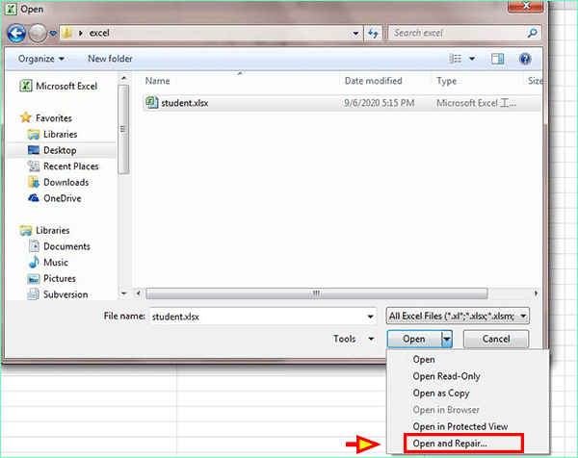
Task: Click the Refresh button next to address bar
Action: pyautogui.click(x=373, y=33)
